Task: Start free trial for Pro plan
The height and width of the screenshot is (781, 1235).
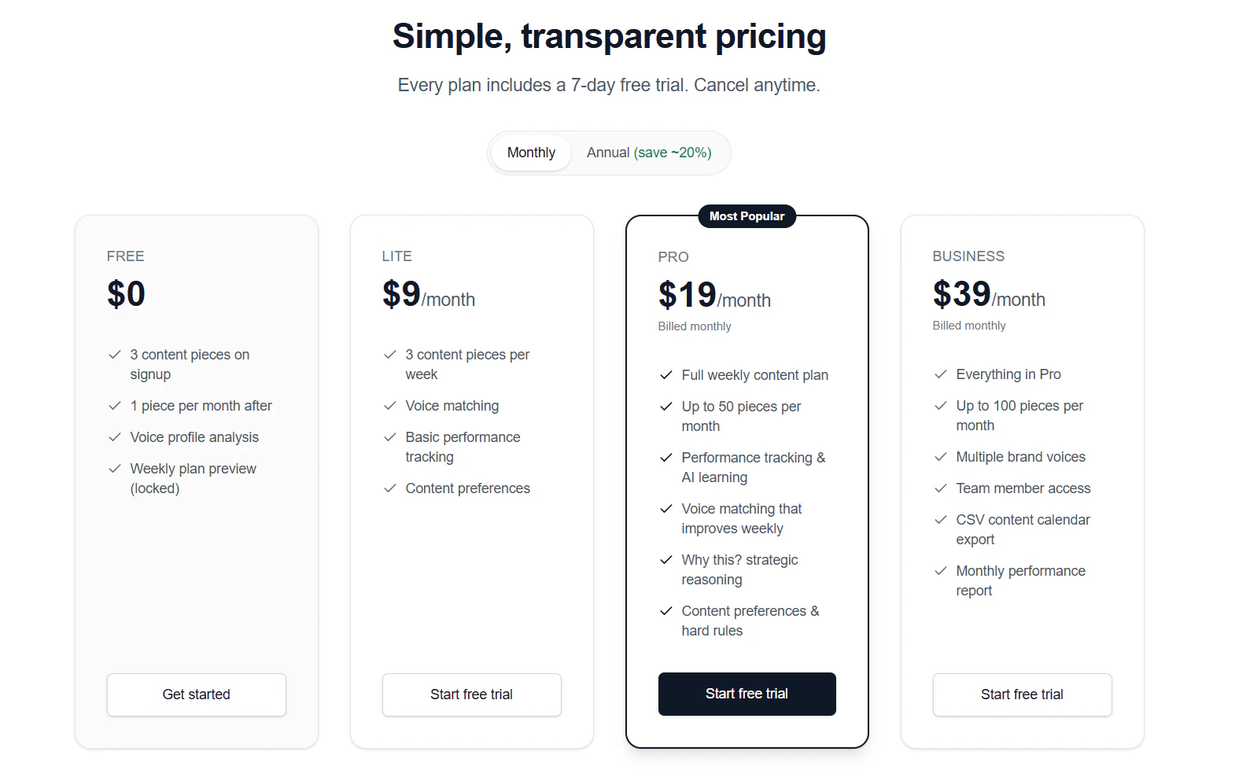Action: click(x=747, y=694)
